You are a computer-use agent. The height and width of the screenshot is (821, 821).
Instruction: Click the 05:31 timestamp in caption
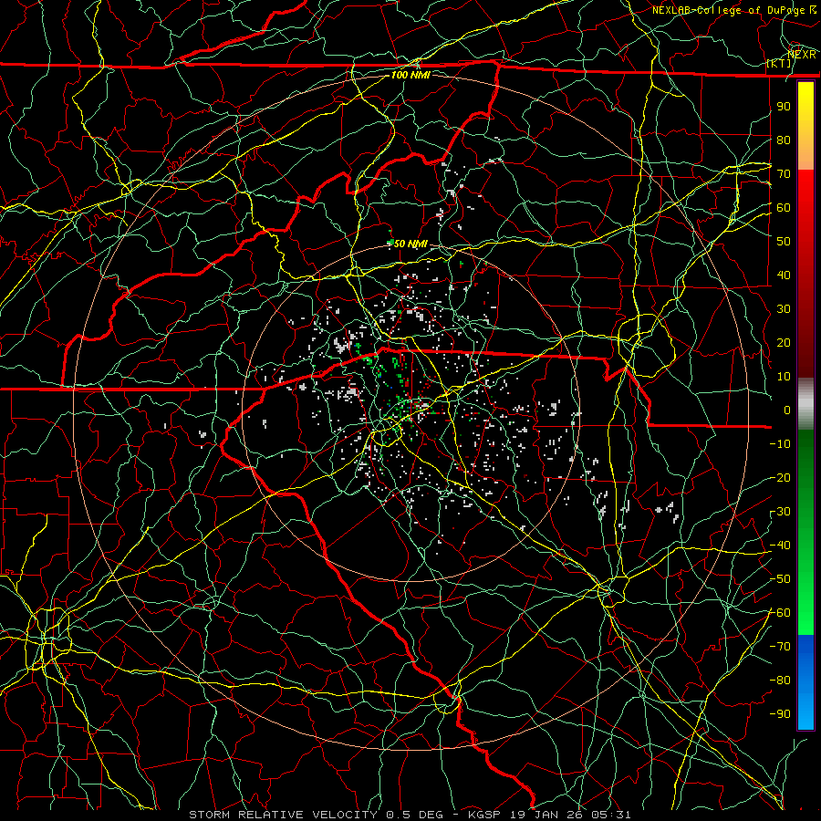[611, 815]
